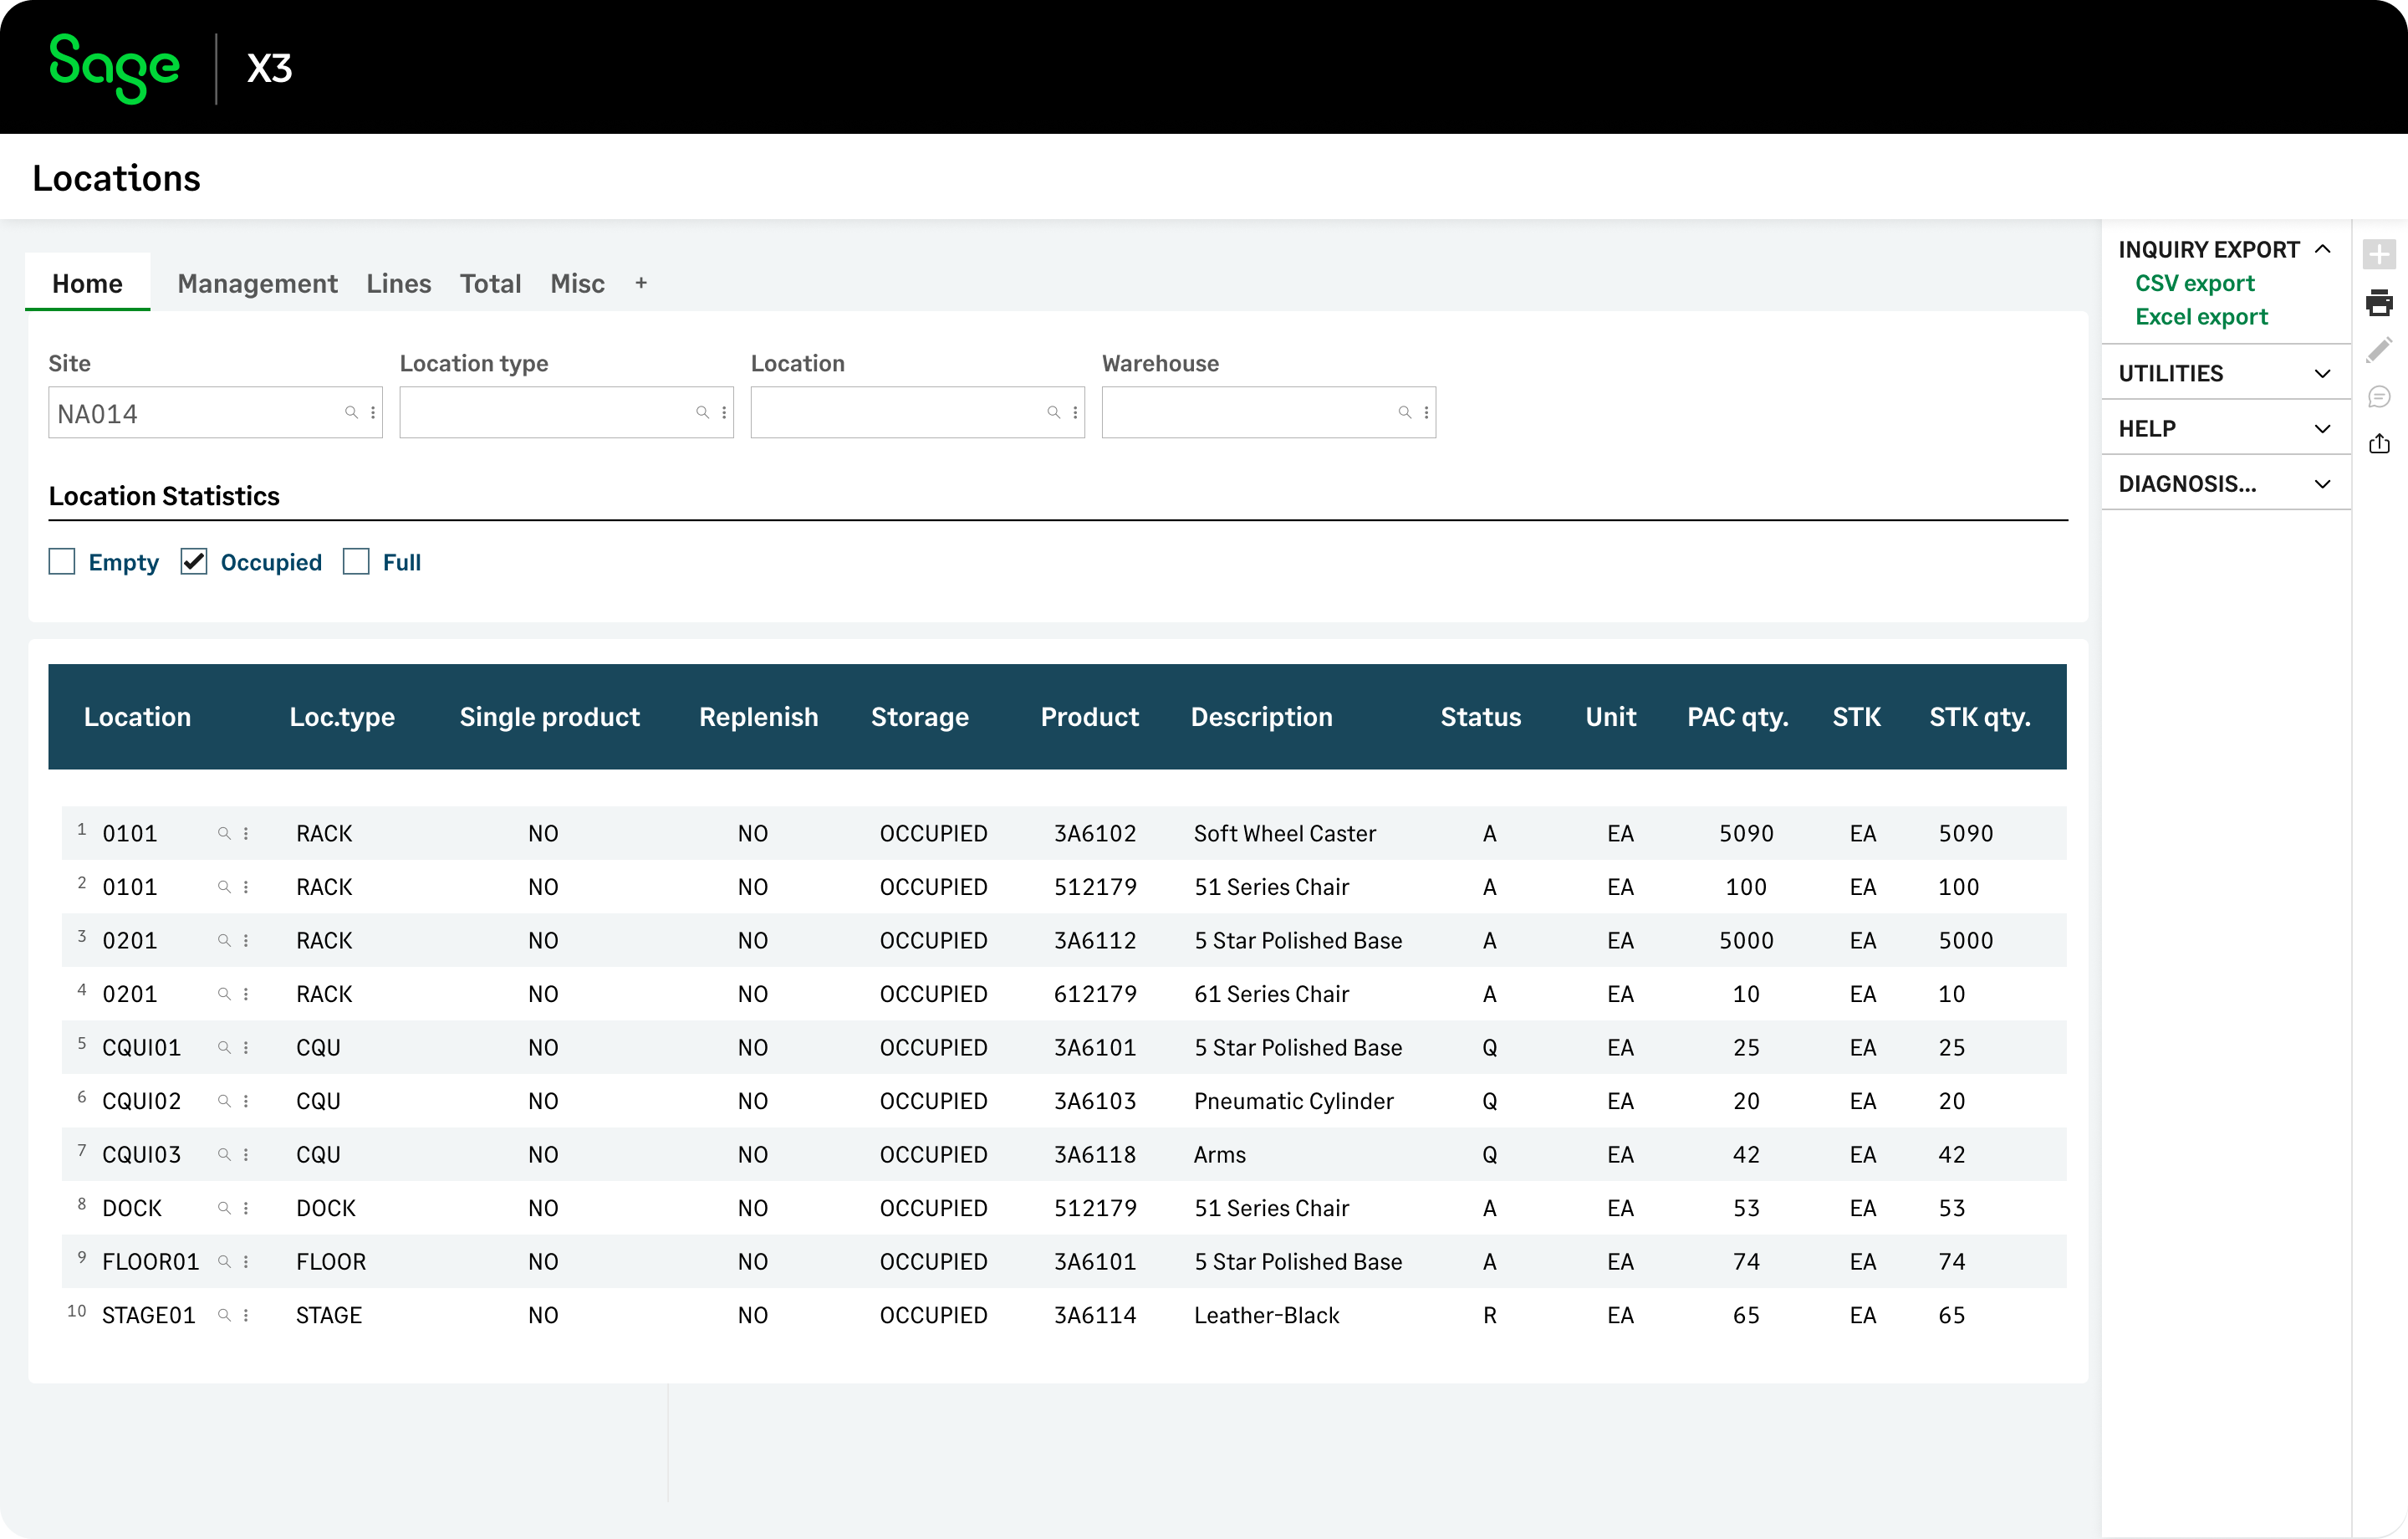2408x1539 pixels.
Task: Click the FLOOR loc.type cell
Action: click(331, 1260)
